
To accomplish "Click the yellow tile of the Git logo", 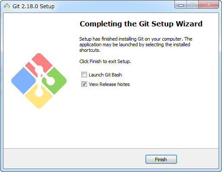I will point(39,99).
